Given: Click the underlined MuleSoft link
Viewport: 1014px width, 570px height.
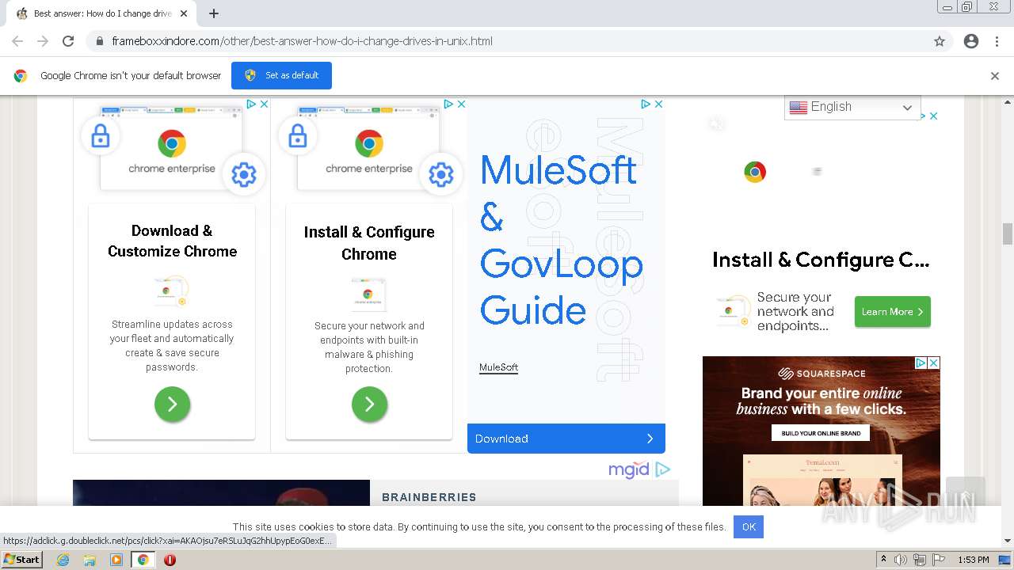Looking at the screenshot, I should click(498, 367).
